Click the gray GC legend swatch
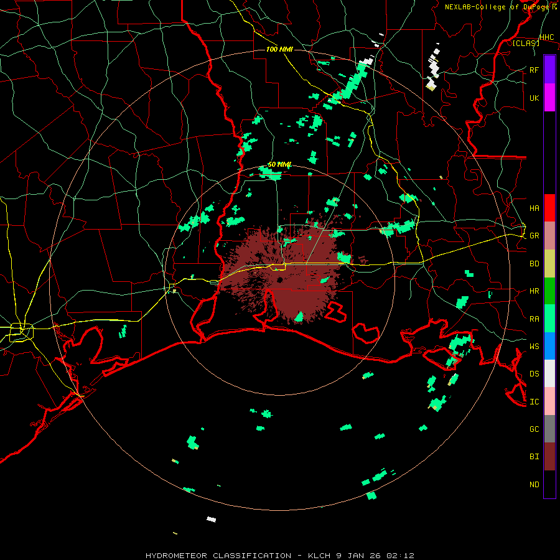The height and width of the screenshot is (560, 560). 549,429
